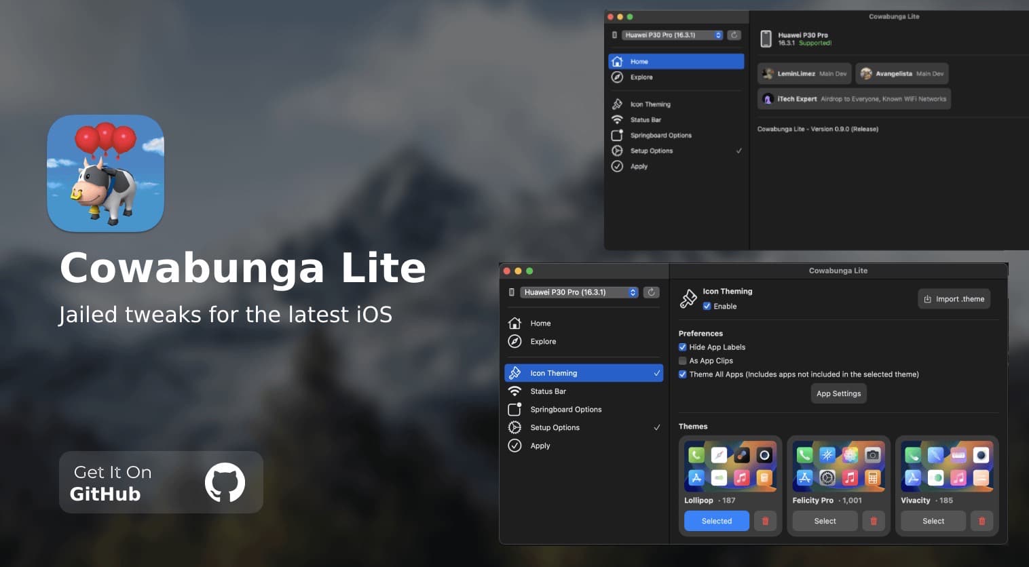This screenshot has height=567, width=1029.
Task: Open Springboard Options in front window sidebar
Action: 584,410
